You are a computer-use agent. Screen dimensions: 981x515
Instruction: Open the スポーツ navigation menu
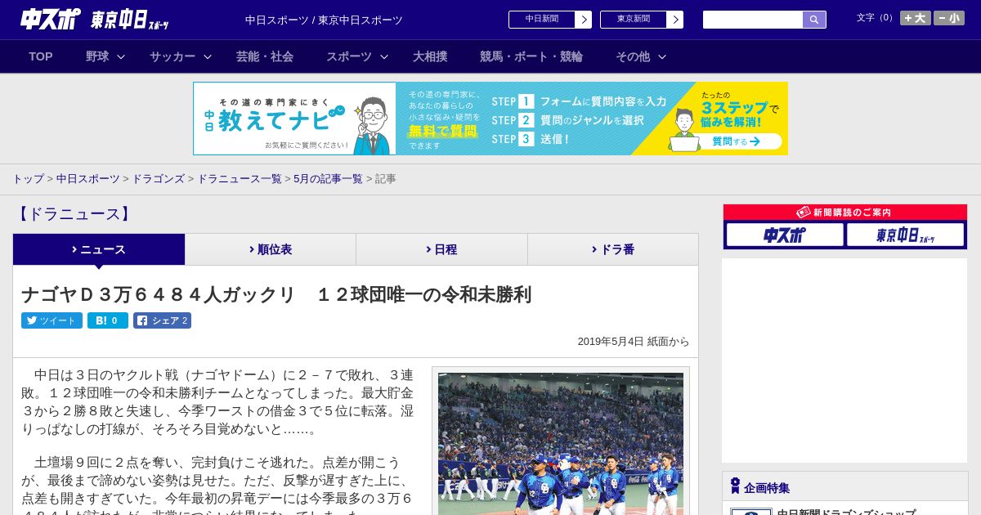pos(349,56)
